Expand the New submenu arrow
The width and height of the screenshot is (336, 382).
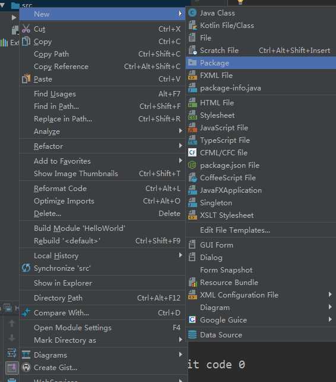point(180,14)
